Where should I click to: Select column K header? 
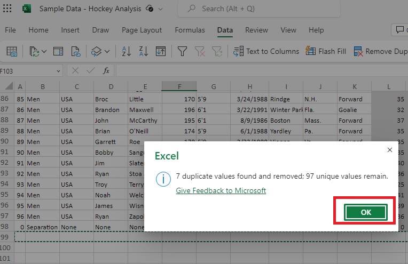point(355,86)
